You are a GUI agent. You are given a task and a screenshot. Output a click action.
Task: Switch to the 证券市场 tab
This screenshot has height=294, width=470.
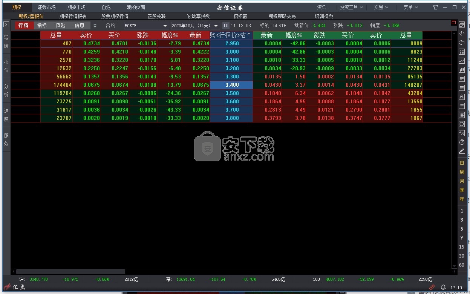(46, 7)
